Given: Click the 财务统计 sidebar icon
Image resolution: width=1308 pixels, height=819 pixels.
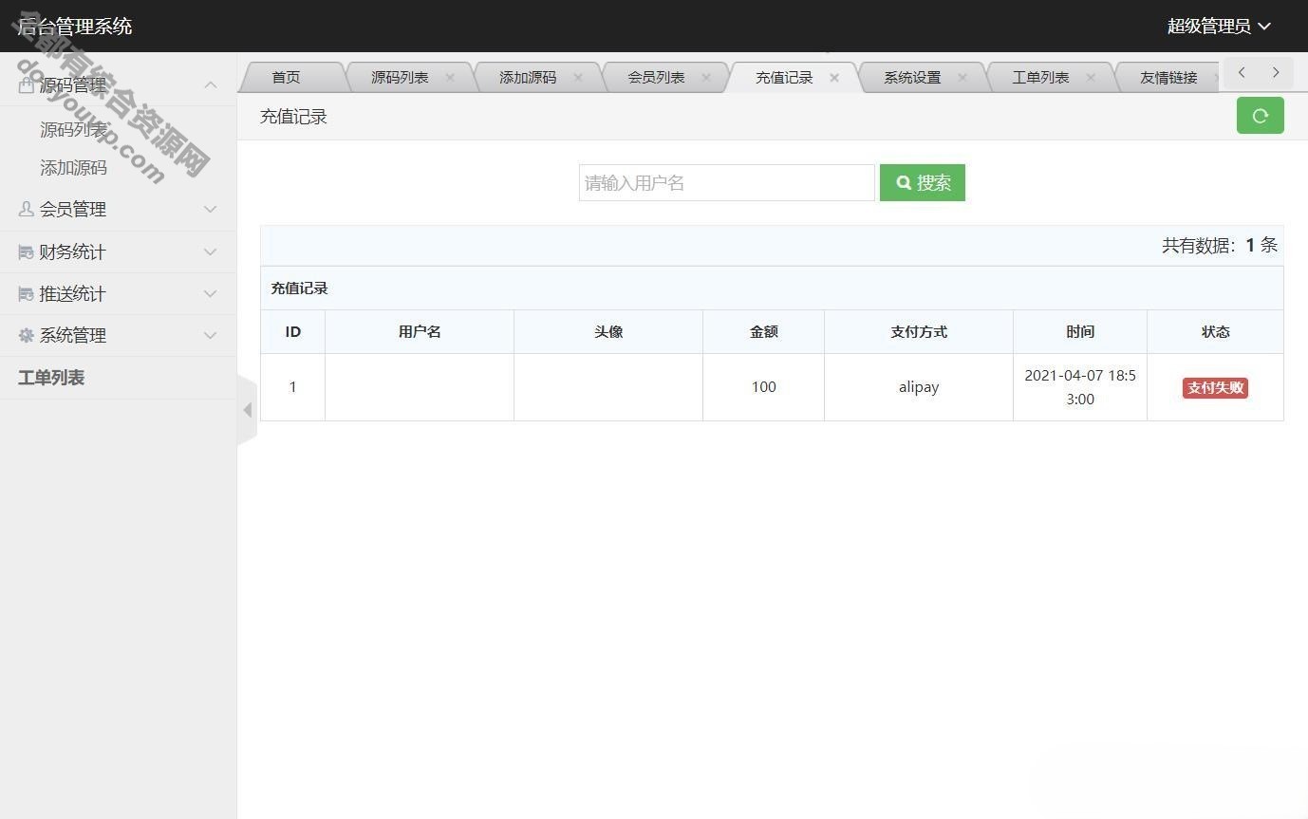Looking at the screenshot, I should (x=26, y=251).
